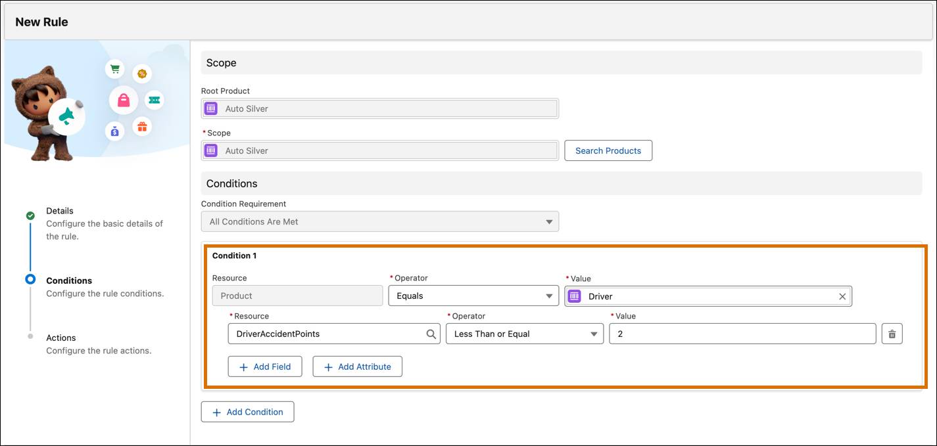Open the Equals operator dropdown
Screen dimensions: 937x446
tap(473, 296)
